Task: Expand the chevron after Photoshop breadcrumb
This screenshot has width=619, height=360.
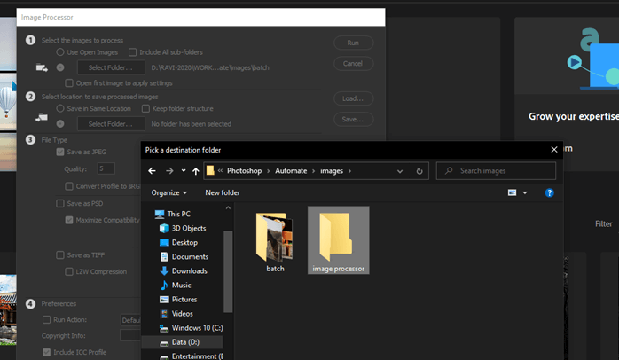Action: coord(269,171)
